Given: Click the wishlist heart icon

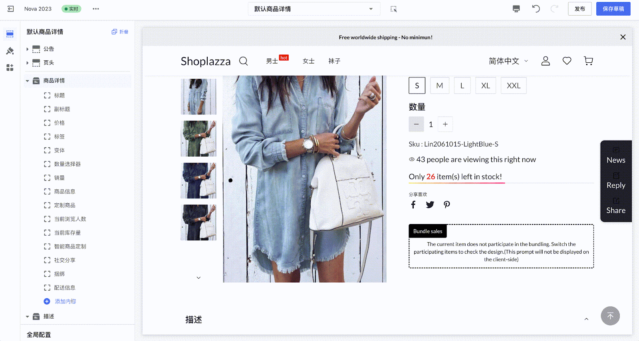Looking at the screenshot, I should click(x=567, y=61).
